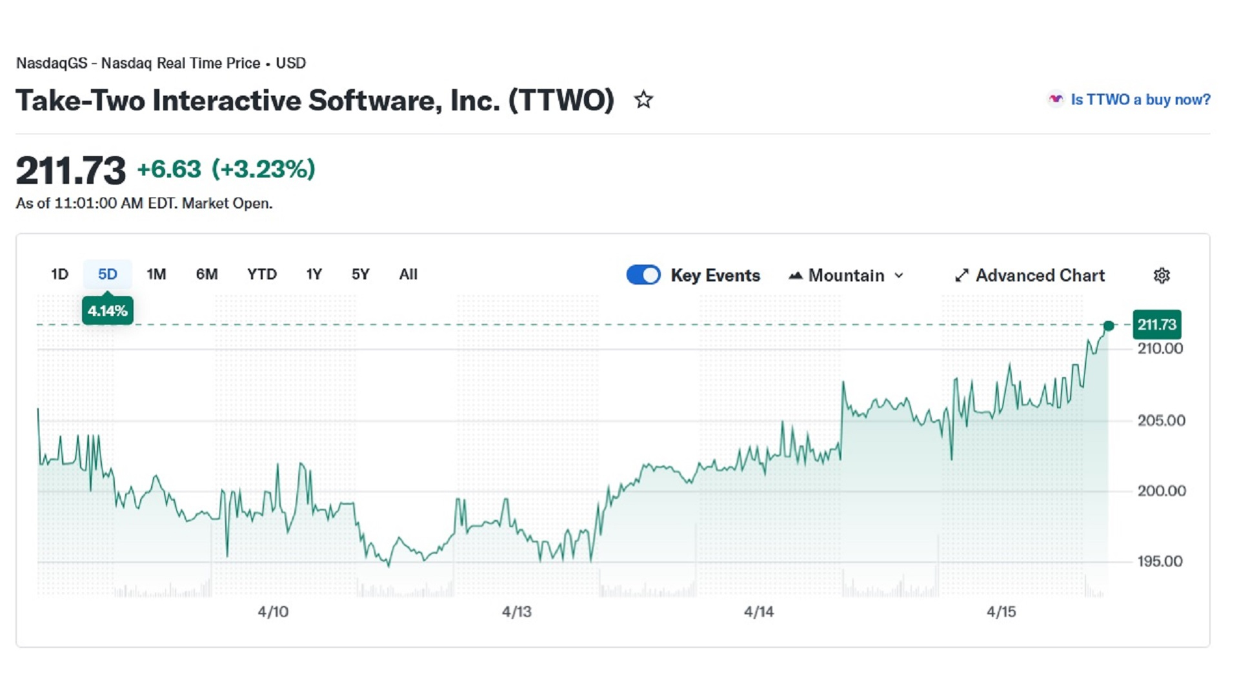Screen dimensions: 1239x697
Task: Click the 4.14% change badge under 5D
Action: pos(107,311)
